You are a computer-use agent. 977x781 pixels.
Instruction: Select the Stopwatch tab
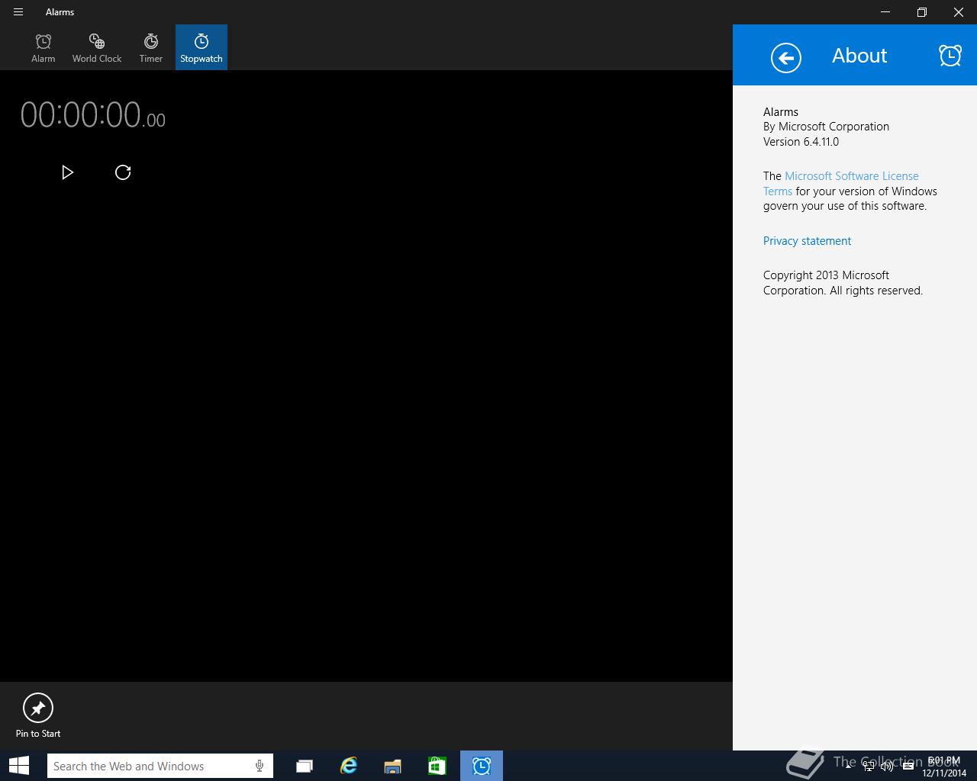coord(202,47)
